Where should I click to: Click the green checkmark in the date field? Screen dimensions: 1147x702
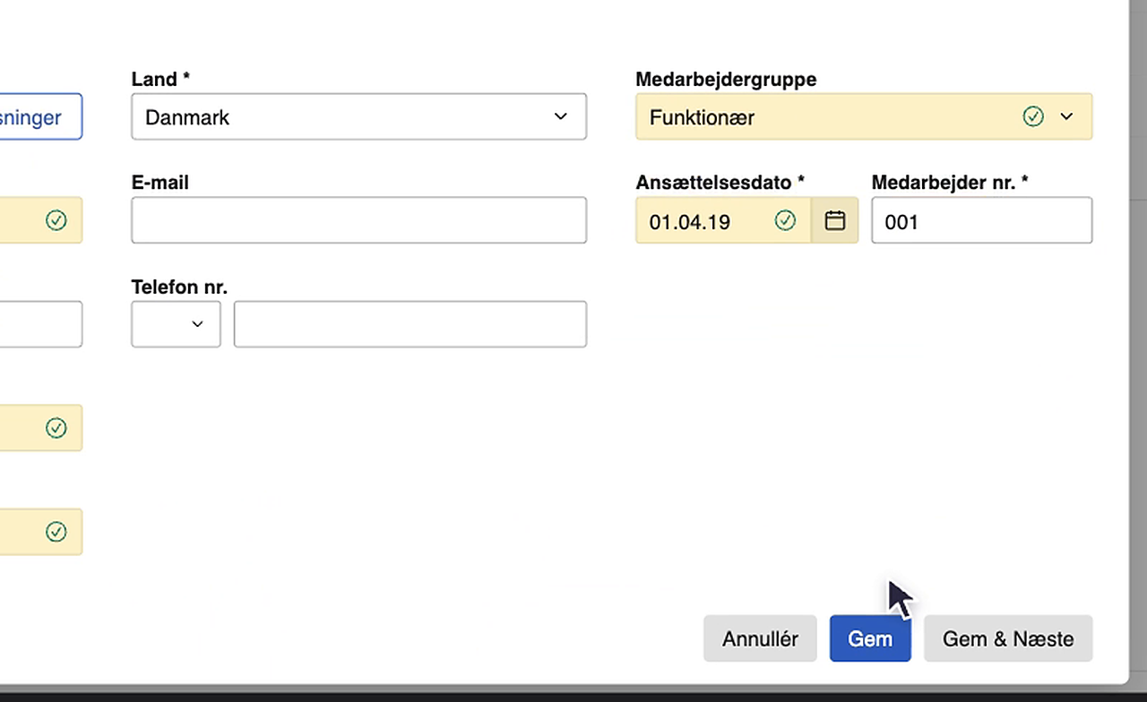[x=785, y=220]
